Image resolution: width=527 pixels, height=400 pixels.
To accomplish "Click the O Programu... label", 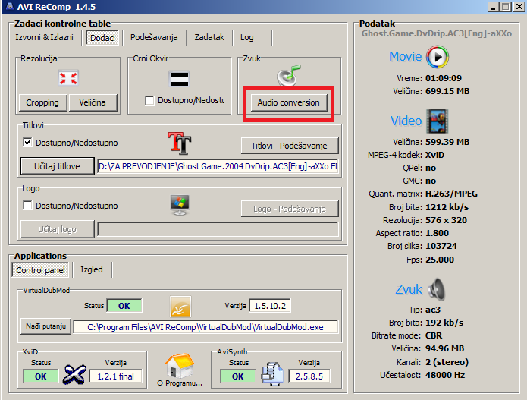I will click(x=180, y=383).
